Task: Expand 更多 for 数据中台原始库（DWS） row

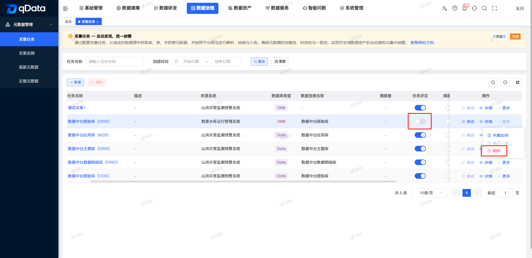Action: [504, 122]
